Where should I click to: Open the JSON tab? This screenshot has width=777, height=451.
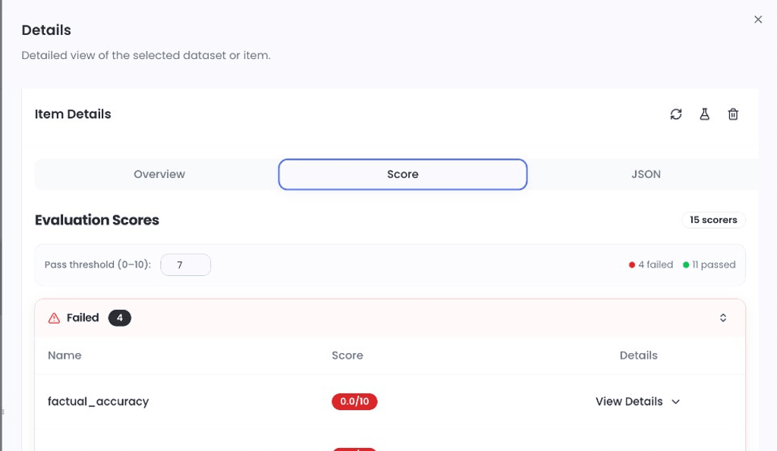pyautogui.click(x=646, y=174)
